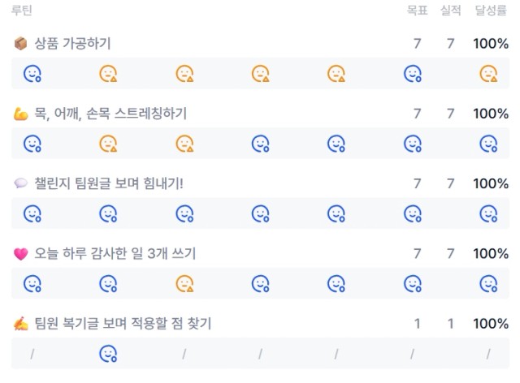Click the flexed arm emoji beside 스트레칭하기
520x383 pixels.
[20, 114]
